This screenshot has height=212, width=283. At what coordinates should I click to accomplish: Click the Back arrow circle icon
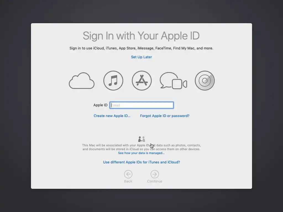(x=128, y=174)
